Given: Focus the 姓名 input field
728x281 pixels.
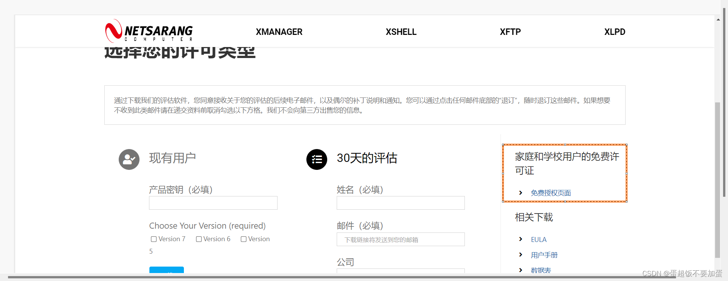Looking at the screenshot, I should [401, 203].
